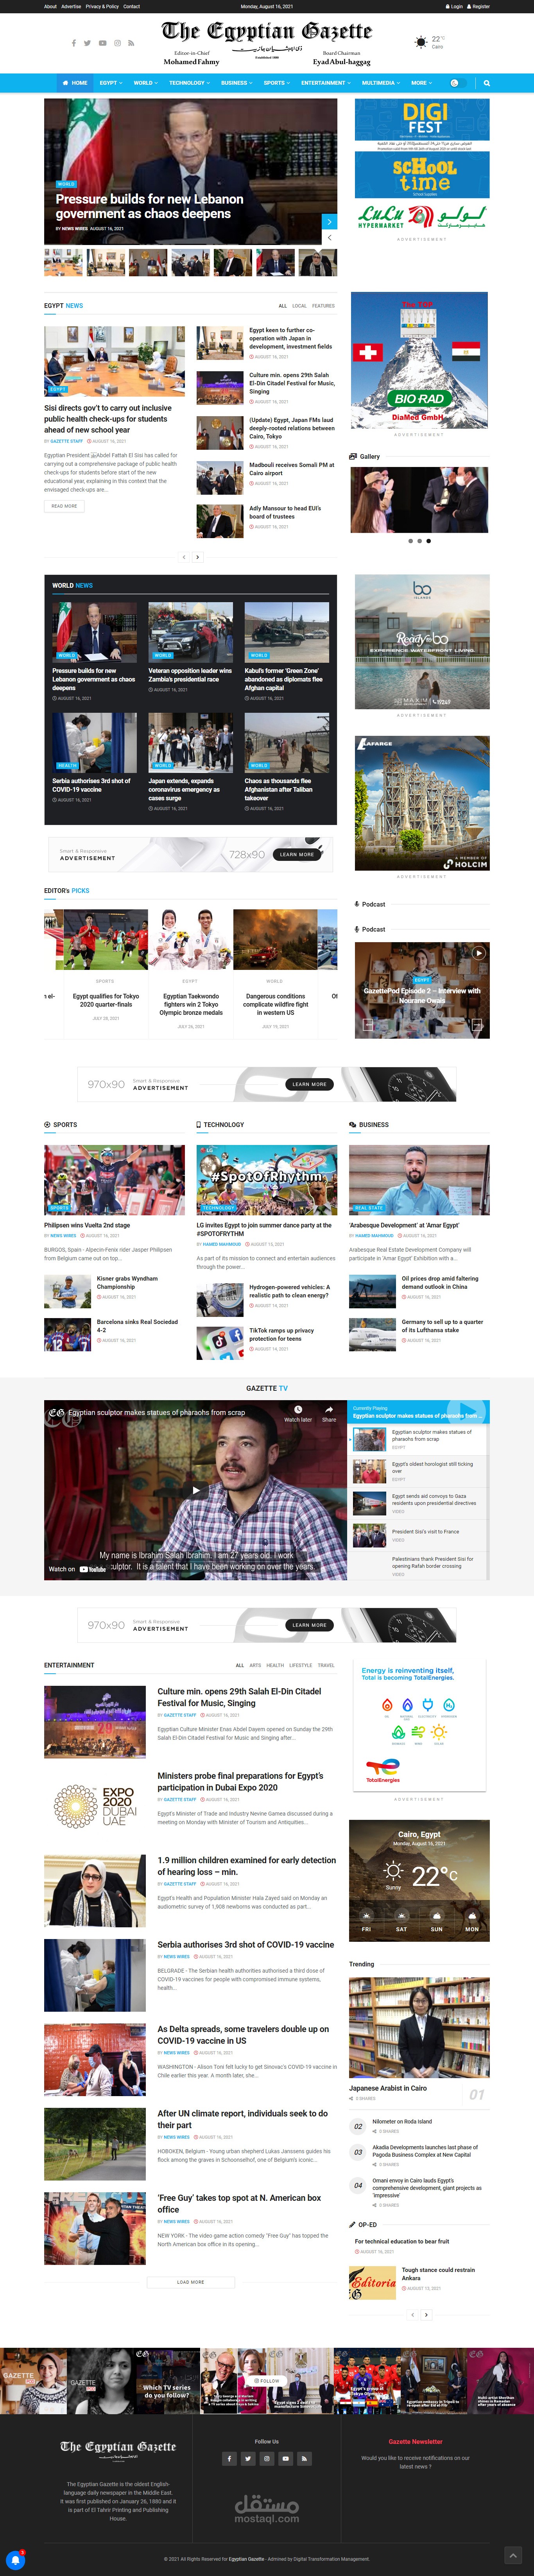Open the YouTube icon in the header

pyautogui.click(x=102, y=43)
